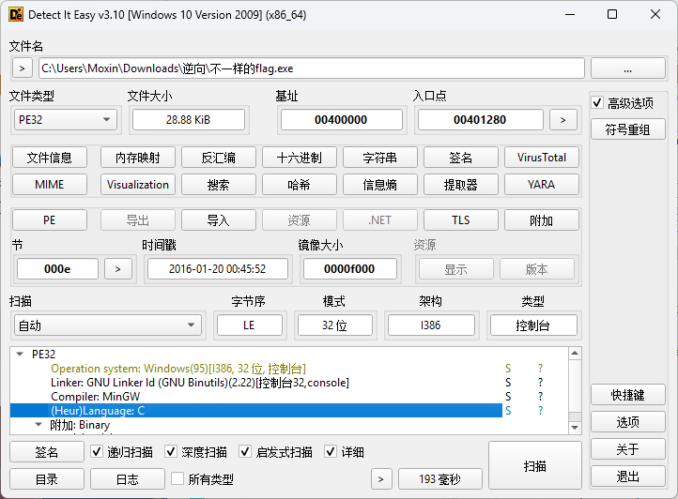Click the S marker on Operation system row
Viewport: 678px width, 499px height.
pyautogui.click(x=508, y=369)
